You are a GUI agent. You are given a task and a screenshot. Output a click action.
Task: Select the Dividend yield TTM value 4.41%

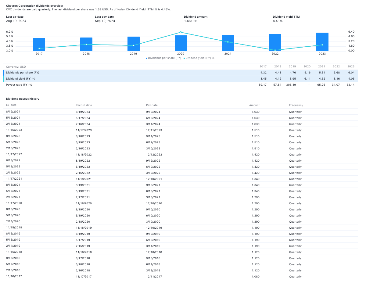tap(278, 21)
